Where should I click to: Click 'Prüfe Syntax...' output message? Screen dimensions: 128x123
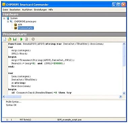[13, 102]
